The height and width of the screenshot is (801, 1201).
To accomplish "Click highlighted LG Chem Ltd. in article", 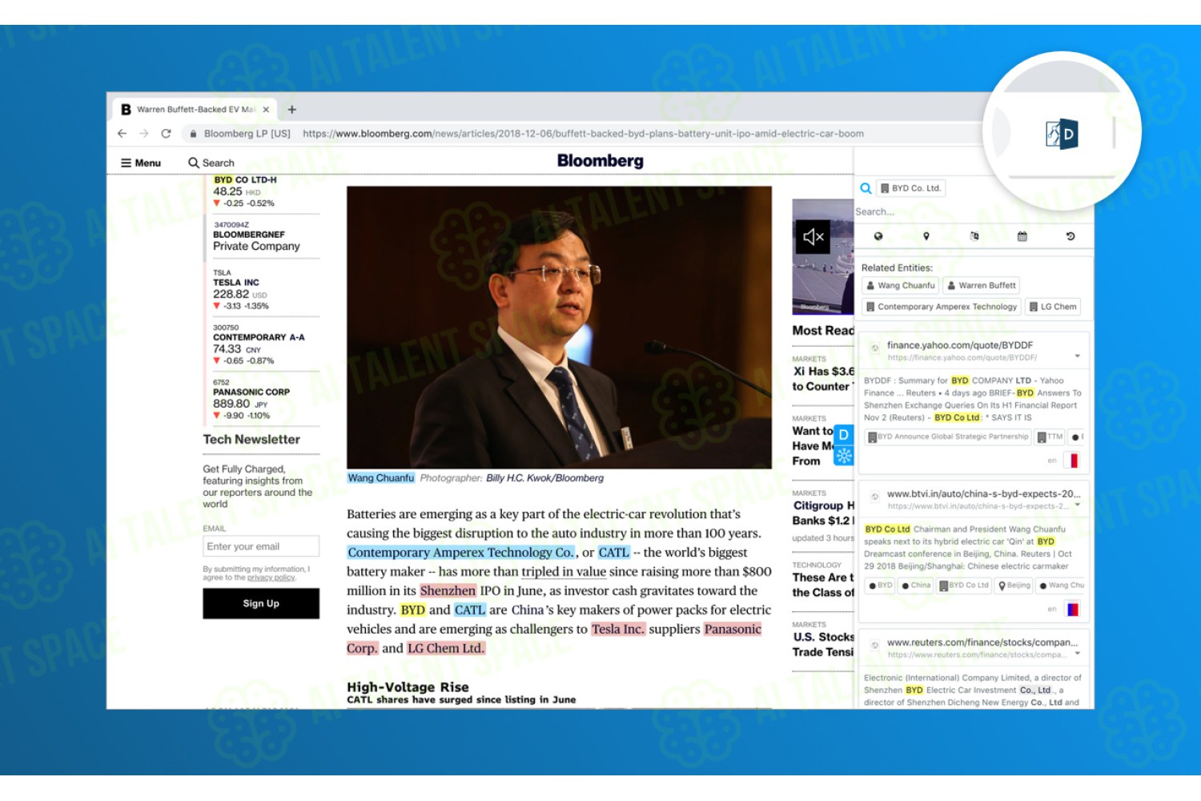I will pos(446,649).
